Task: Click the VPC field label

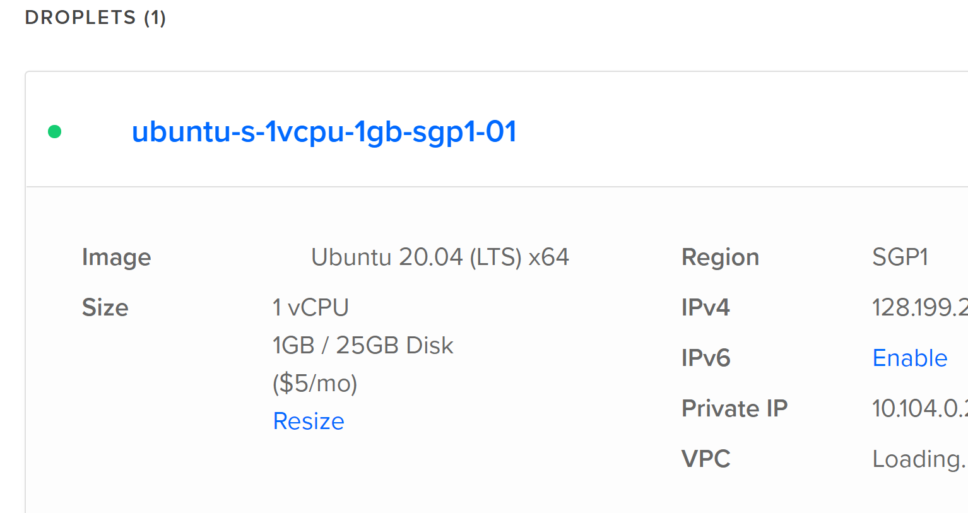Action: tap(705, 459)
